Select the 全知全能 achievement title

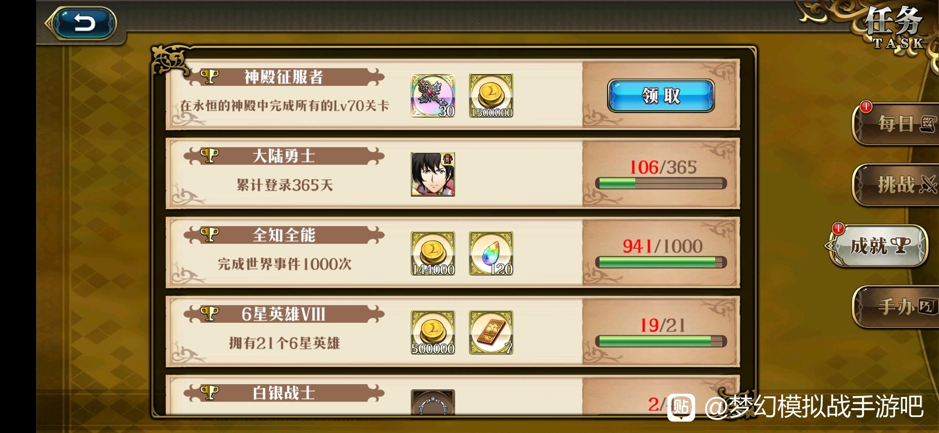284,235
